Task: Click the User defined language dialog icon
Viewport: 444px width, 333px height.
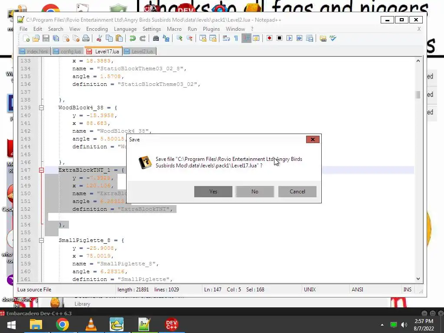Action: tap(256, 39)
